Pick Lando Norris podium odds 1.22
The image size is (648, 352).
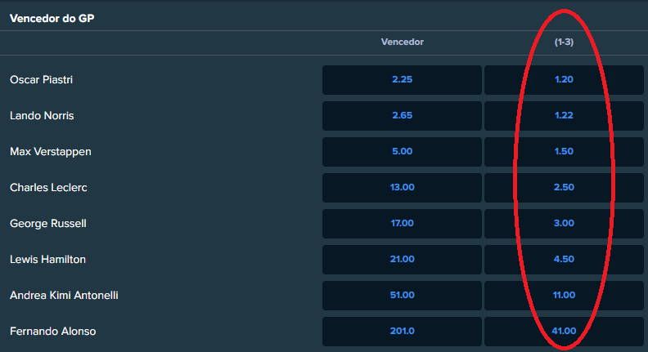(x=564, y=115)
